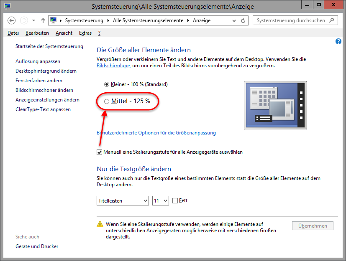Open the Titelleisten element dropdown
Screen dimensions: 346x261
click(x=122, y=201)
